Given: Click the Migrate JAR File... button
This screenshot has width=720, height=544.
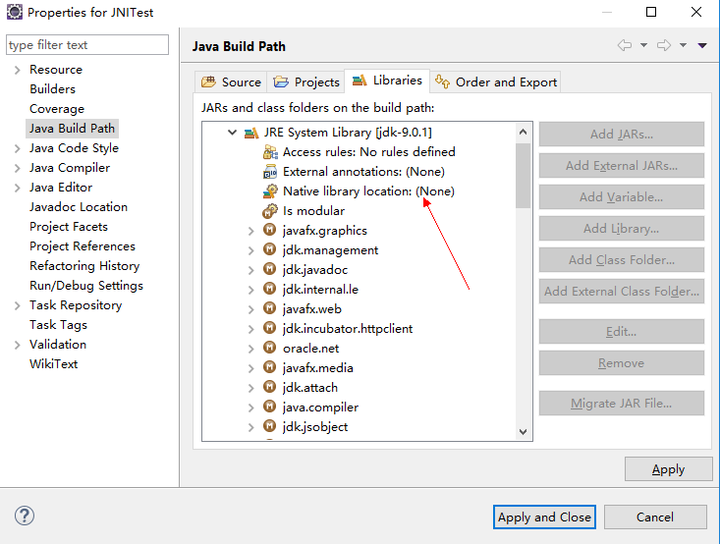Looking at the screenshot, I should (621, 403).
